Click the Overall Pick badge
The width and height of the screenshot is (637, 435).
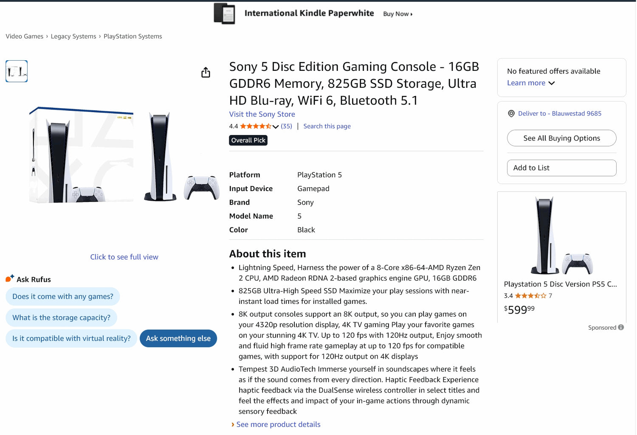point(248,140)
